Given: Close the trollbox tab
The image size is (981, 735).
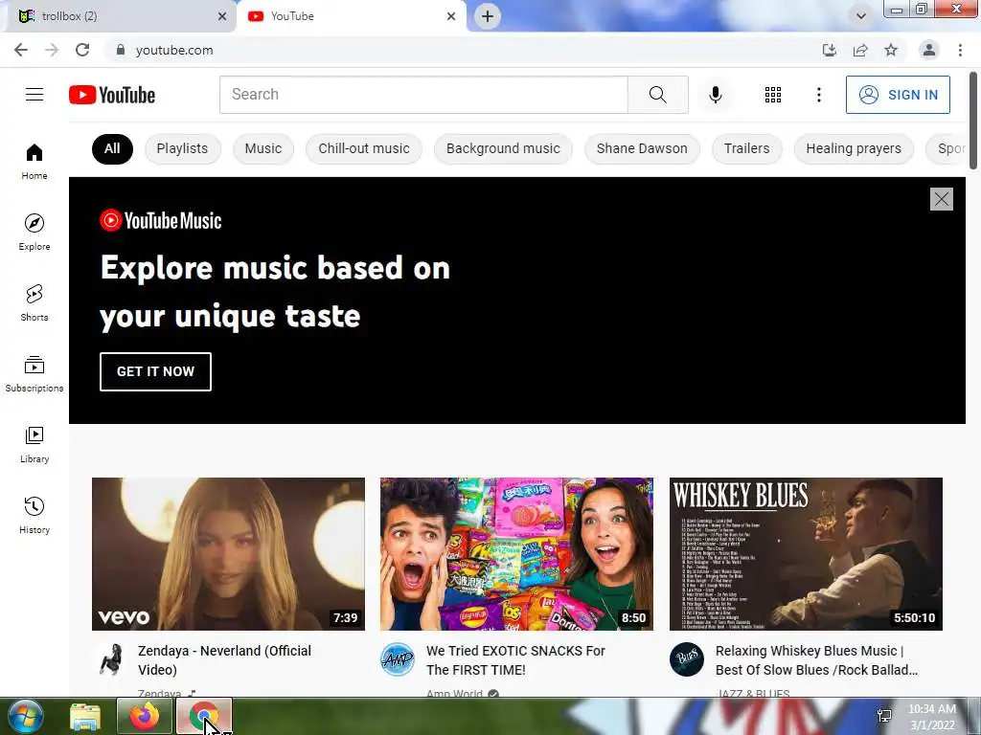Looking at the screenshot, I should point(221,17).
